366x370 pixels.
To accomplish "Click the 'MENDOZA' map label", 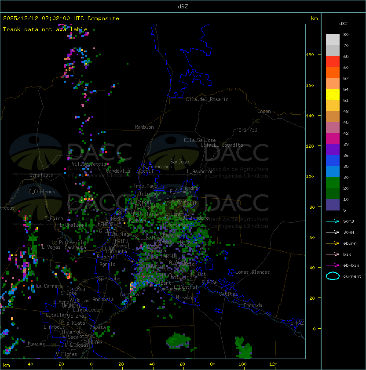I will click(107, 225).
